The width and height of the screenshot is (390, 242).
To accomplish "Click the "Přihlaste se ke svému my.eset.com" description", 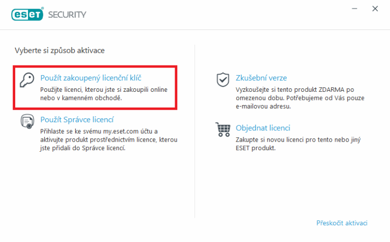I will (109, 140).
